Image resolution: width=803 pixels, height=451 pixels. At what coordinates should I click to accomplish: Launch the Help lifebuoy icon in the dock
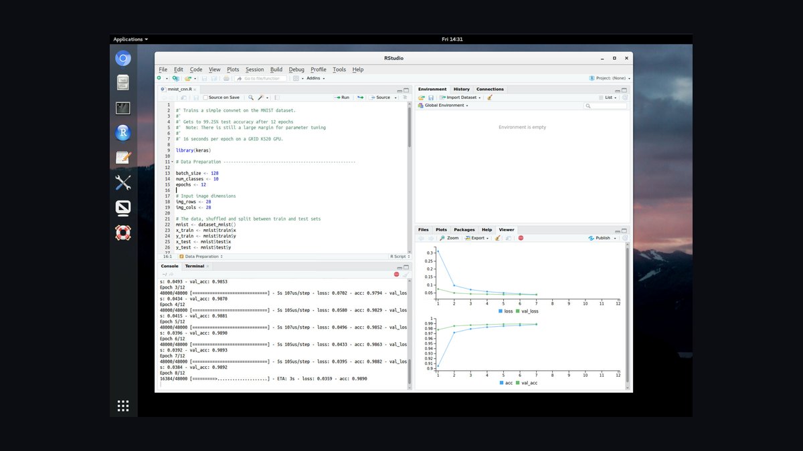(x=122, y=233)
